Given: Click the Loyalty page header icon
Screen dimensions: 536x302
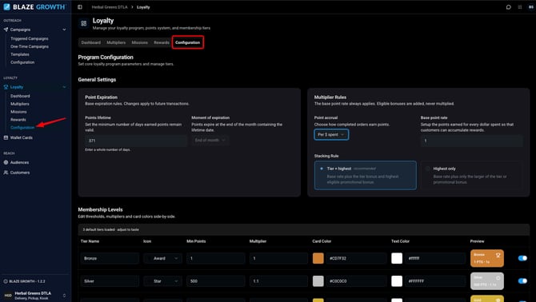Looking at the screenshot, I should (84, 23).
